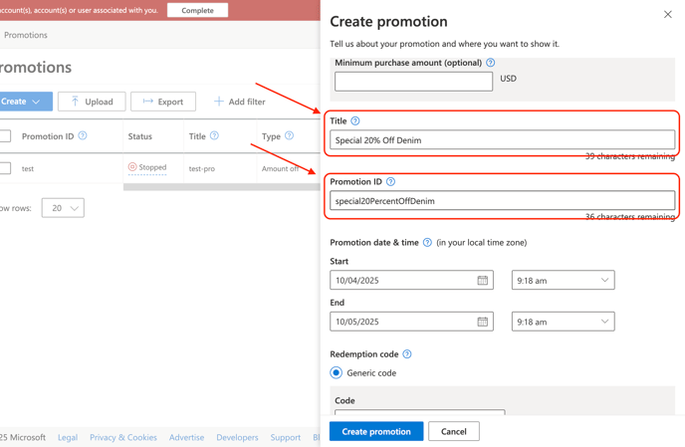Check the test promotion row checkbox

tap(5, 168)
